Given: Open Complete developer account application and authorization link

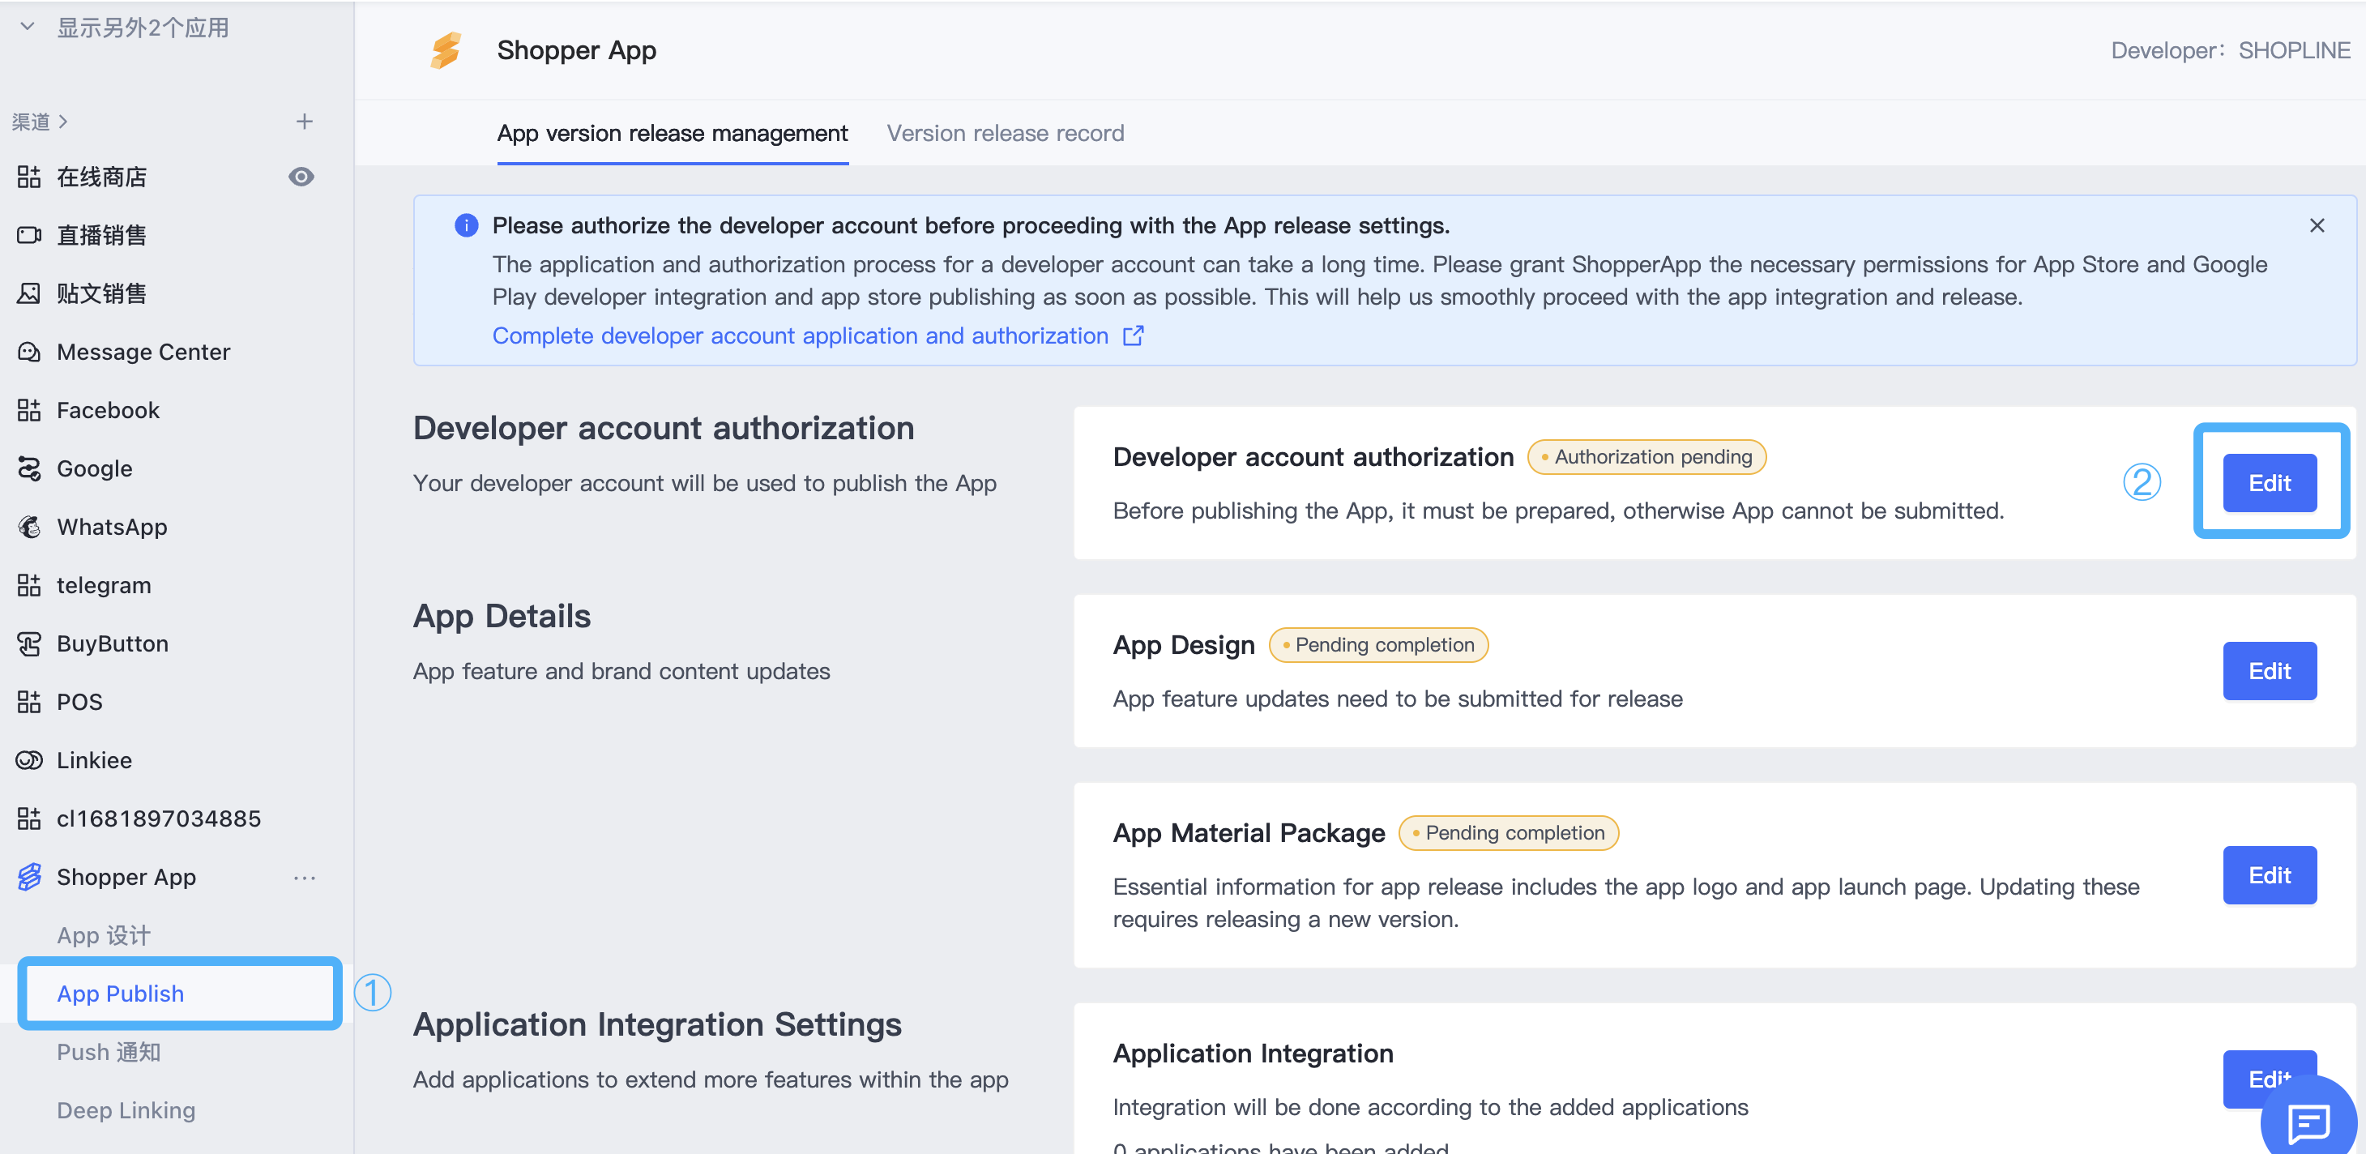Looking at the screenshot, I should pos(800,336).
